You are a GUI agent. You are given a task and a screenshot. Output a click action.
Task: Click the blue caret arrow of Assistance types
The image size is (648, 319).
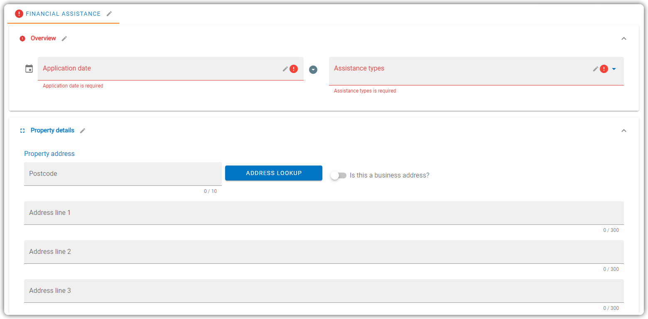(x=614, y=69)
